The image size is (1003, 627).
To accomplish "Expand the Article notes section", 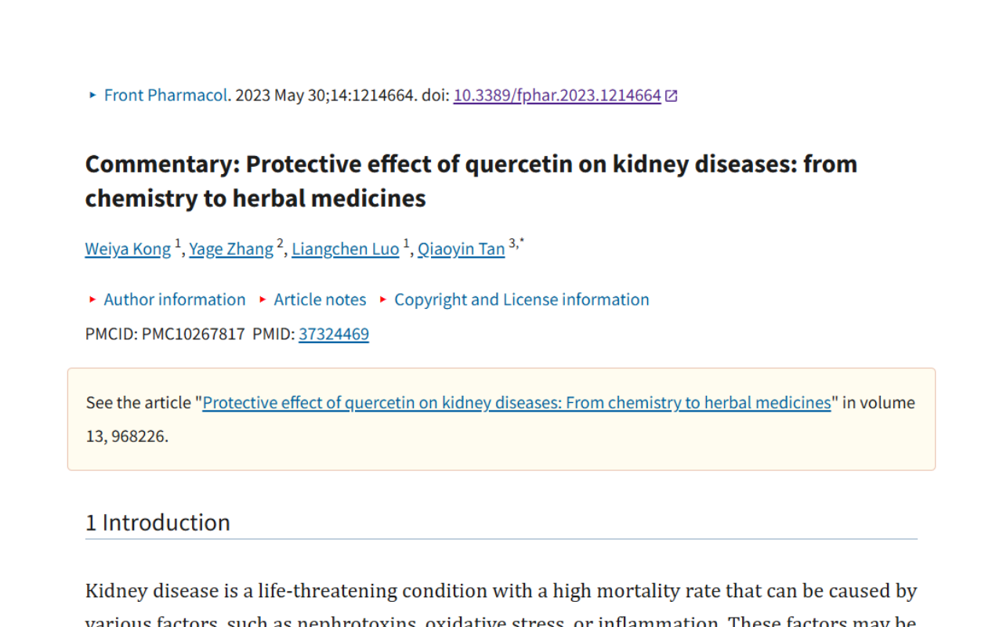I will [320, 299].
